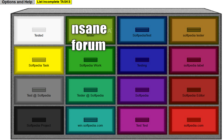Pull the handle on Tester @ Softpedia drawer
This screenshot has width=223, height=140.
(91, 90)
